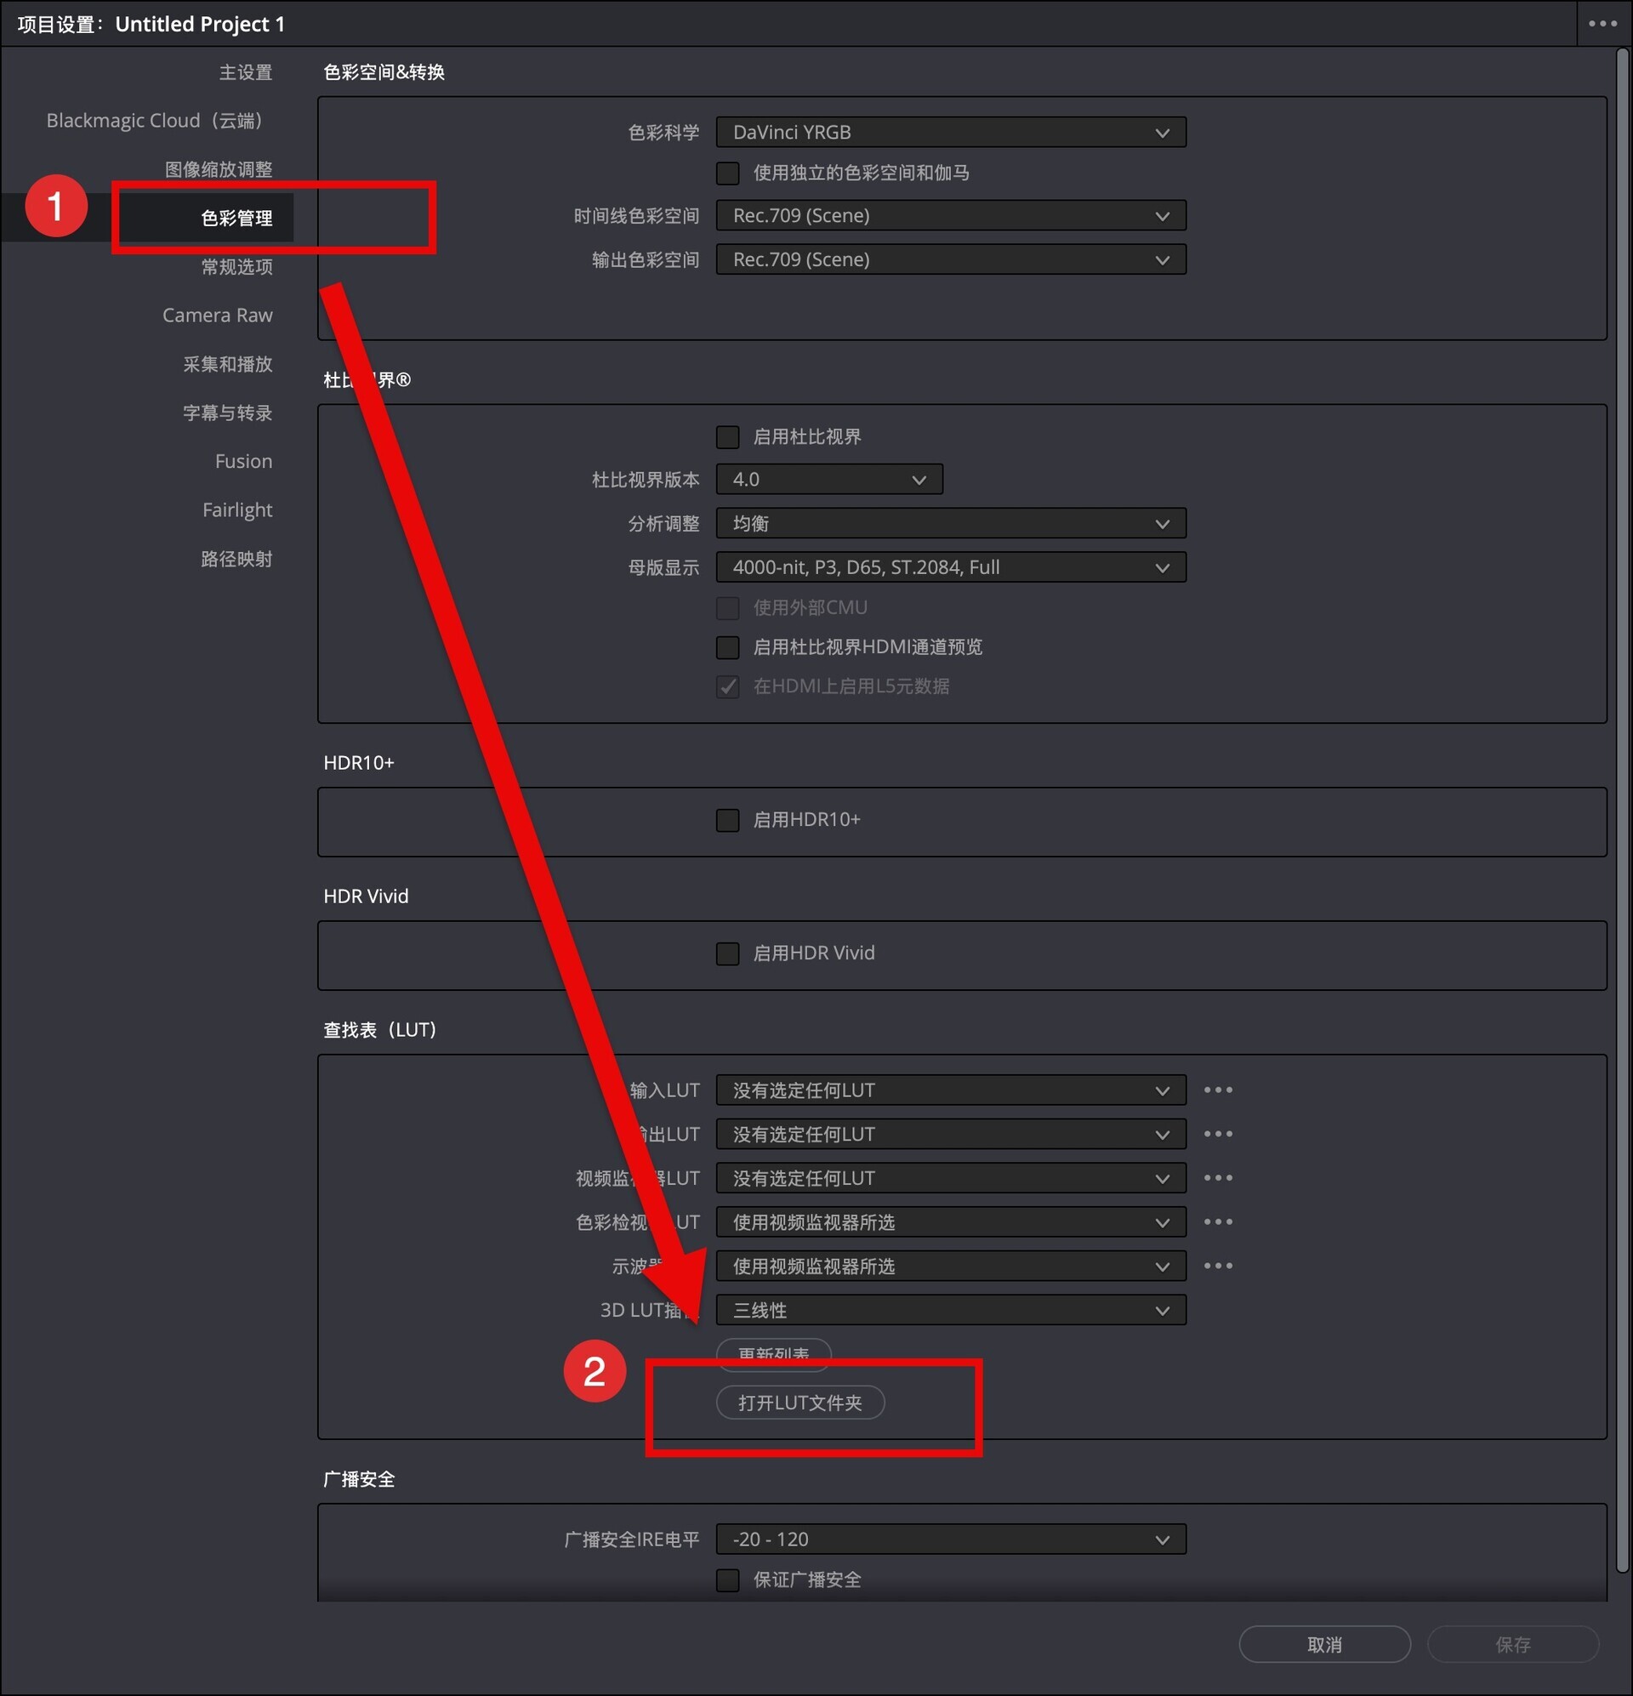
Task: Click the 保存 button
Action: coord(1513,1644)
